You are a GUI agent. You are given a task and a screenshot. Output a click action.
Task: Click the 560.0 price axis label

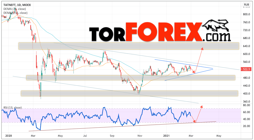[247, 62]
